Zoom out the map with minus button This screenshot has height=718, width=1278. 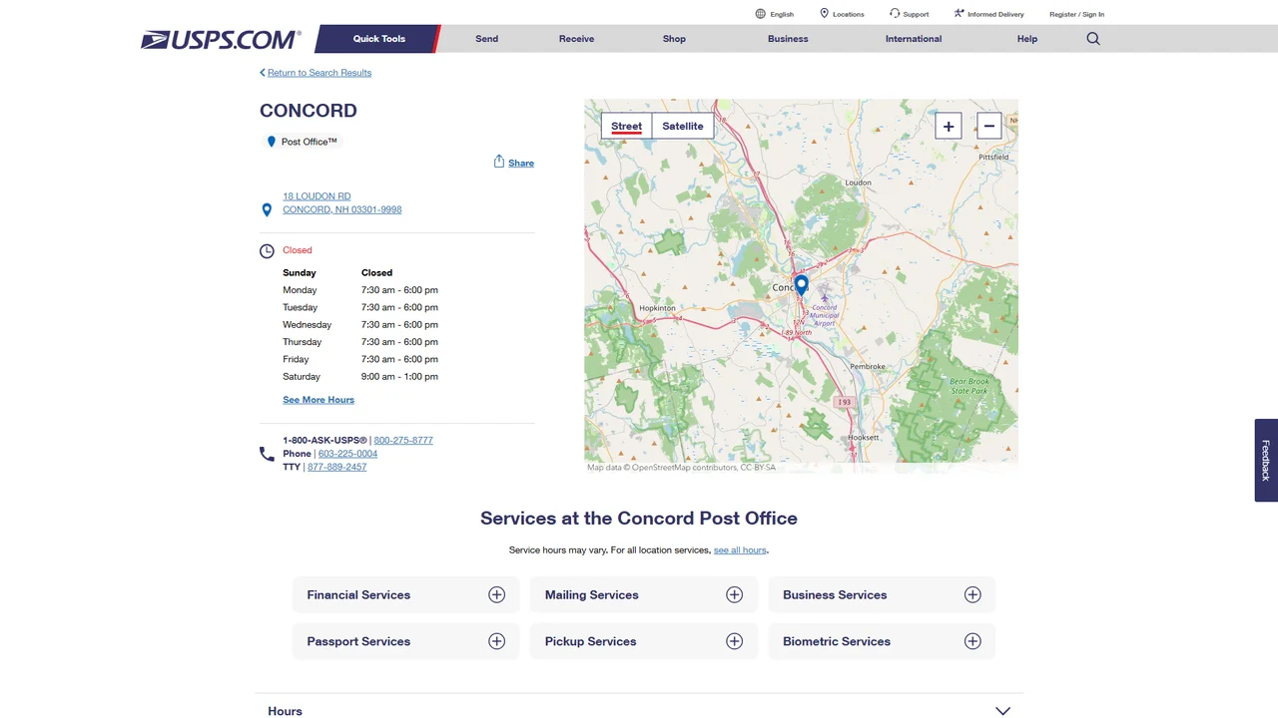[x=989, y=126]
